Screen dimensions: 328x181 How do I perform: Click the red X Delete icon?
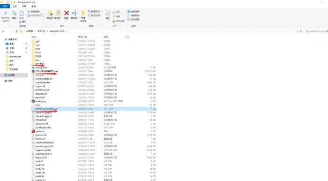coord(67,13)
